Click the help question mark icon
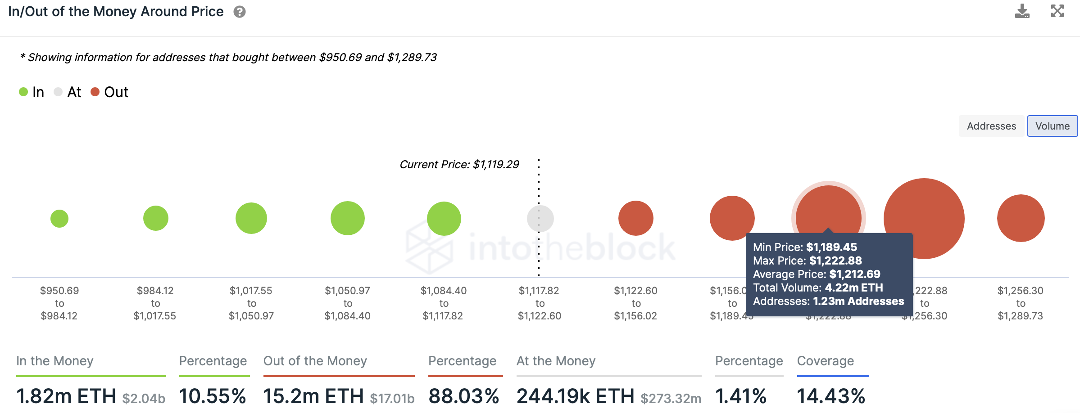This screenshot has height=413, width=1080. pos(240,12)
